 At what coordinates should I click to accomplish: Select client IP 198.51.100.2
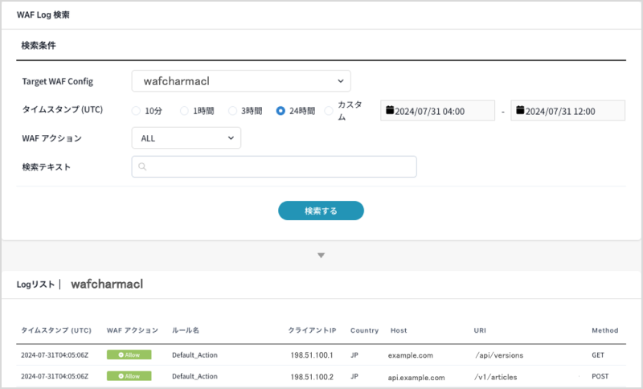coord(312,377)
